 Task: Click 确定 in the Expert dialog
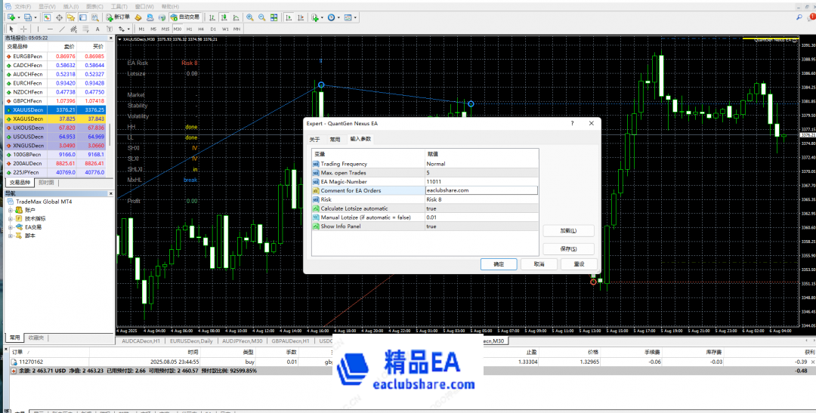pyautogui.click(x=499, y=264)
